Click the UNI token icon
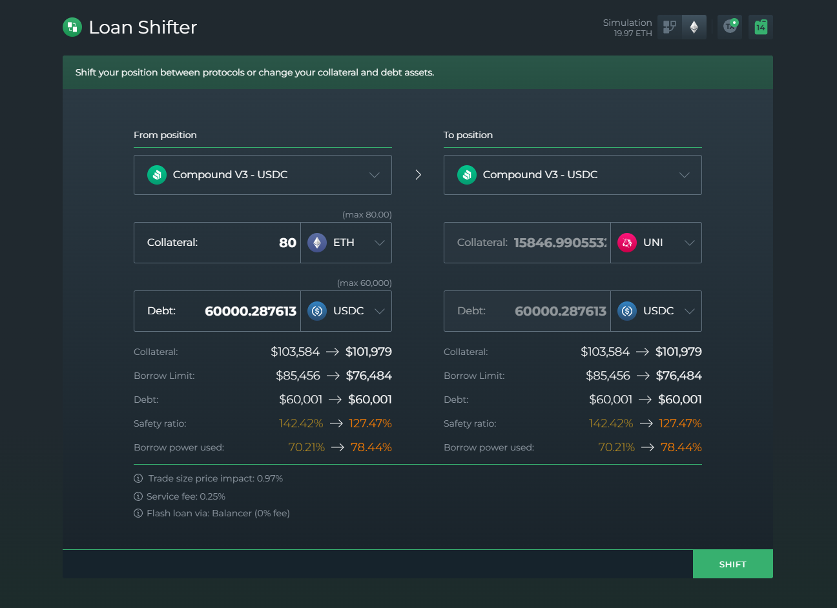The height and width of the screenshot is (608, 837). click(627, 243)
